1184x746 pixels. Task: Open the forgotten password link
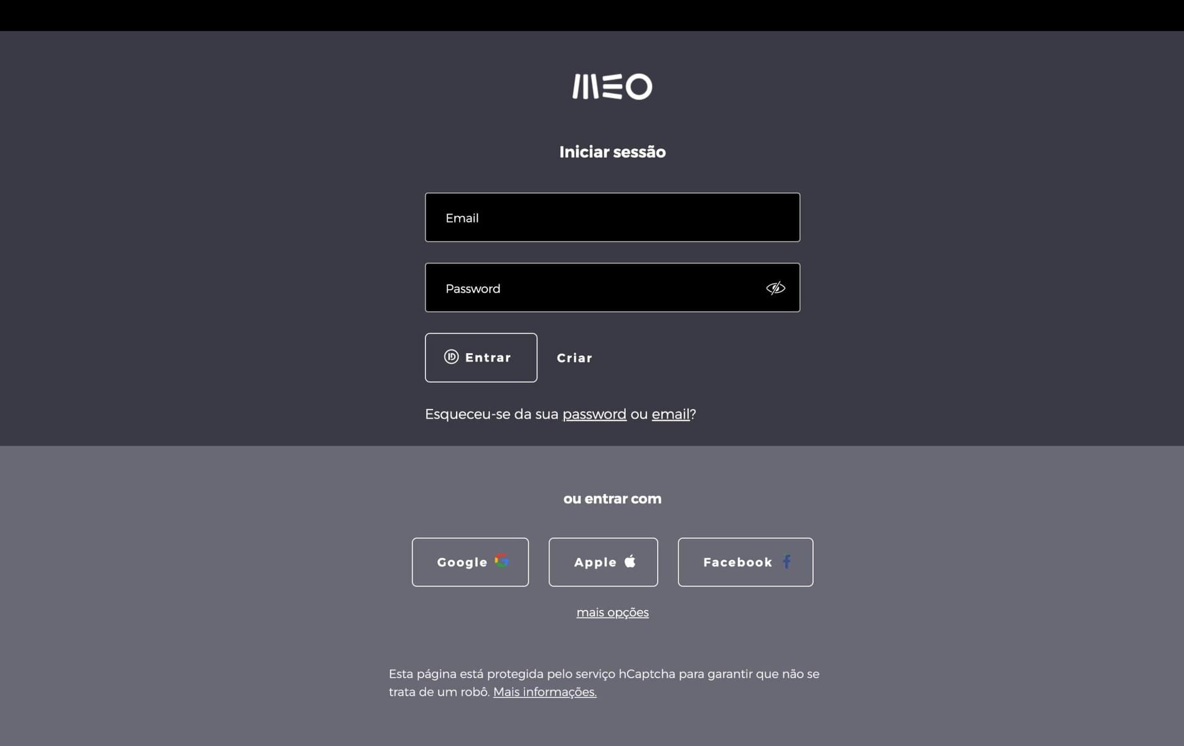pos(594,414)
